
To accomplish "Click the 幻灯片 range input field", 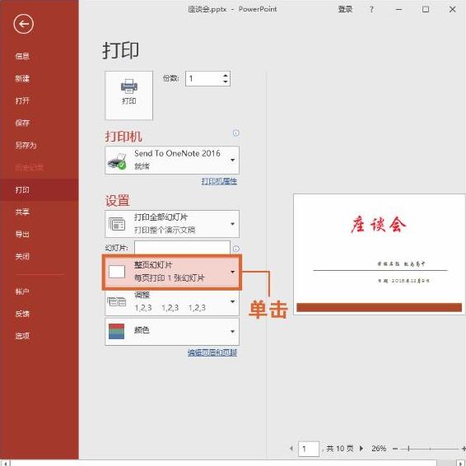I will coord(182,248).
